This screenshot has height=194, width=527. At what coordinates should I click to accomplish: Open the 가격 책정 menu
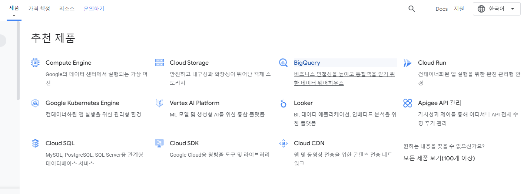[x=39, y=9]
